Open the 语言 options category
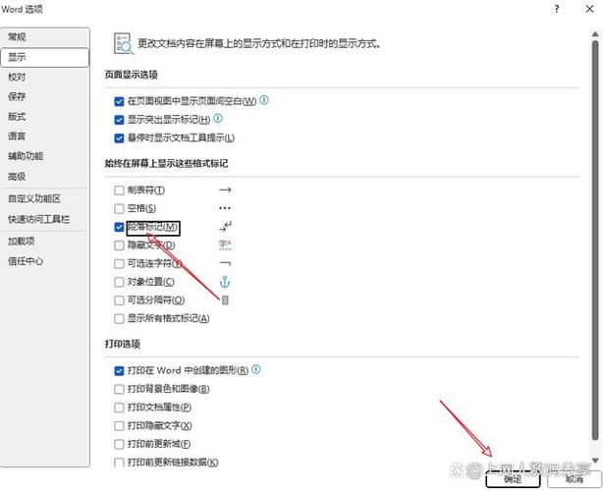 [45, 136]
